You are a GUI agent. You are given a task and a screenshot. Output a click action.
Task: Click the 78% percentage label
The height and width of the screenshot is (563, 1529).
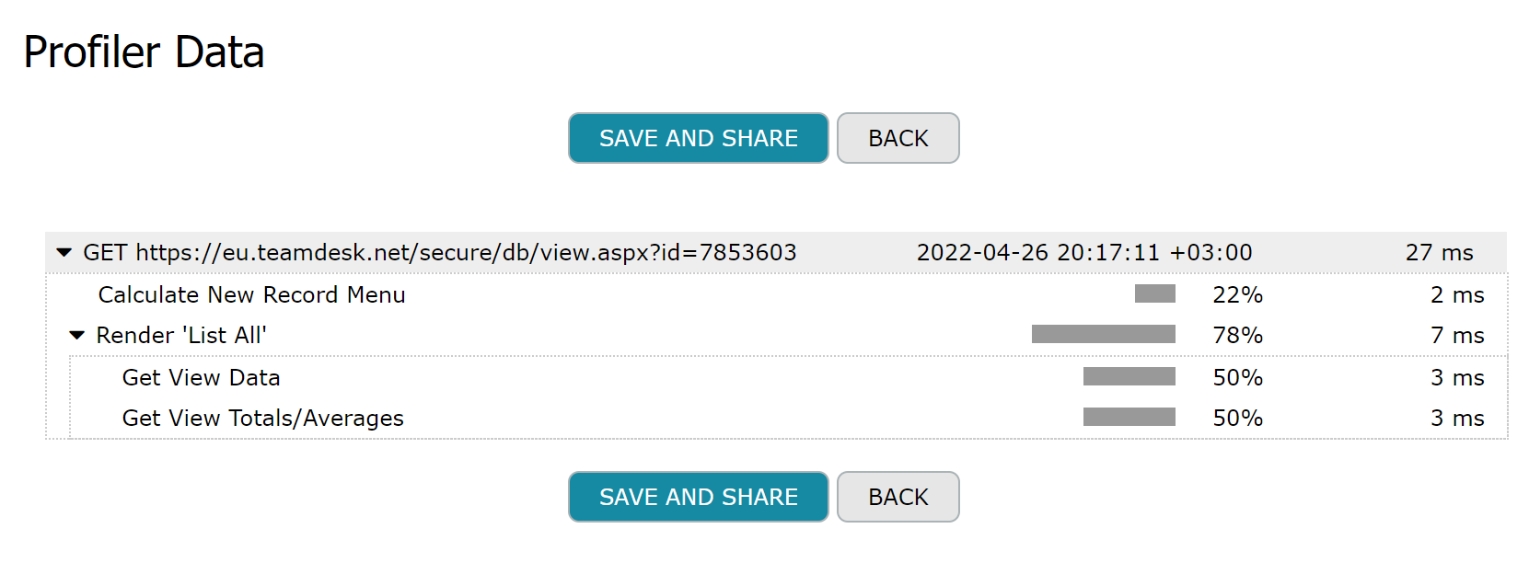point(1237,336)
